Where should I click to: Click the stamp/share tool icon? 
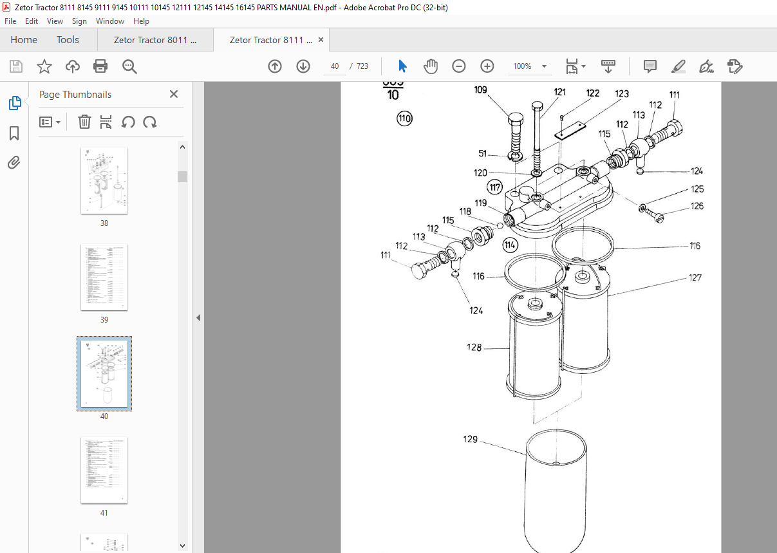(x=735, y=66)
